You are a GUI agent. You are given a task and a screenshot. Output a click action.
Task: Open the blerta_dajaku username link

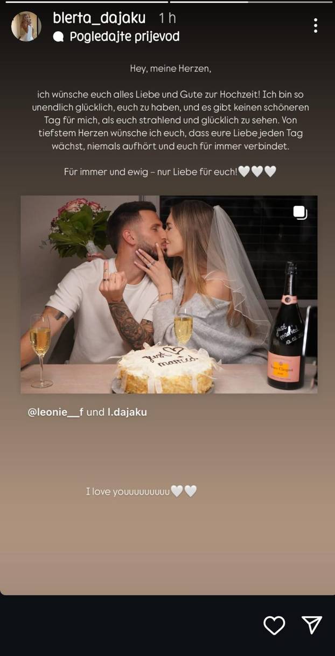click(99, 18)
